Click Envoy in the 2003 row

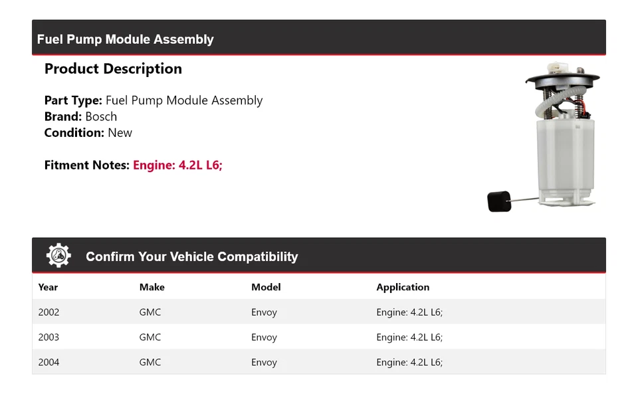264,337
